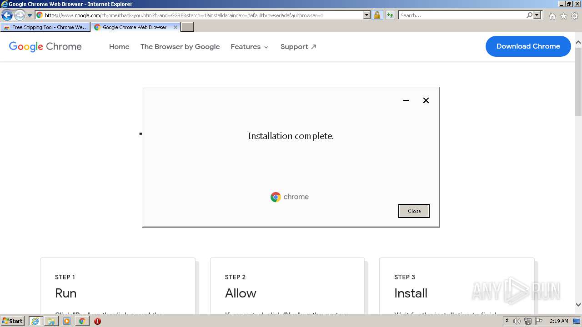Expand the address bar autocomplete dropdown
This screenshot has width=582, height=327.
click(x=367, y=15)
